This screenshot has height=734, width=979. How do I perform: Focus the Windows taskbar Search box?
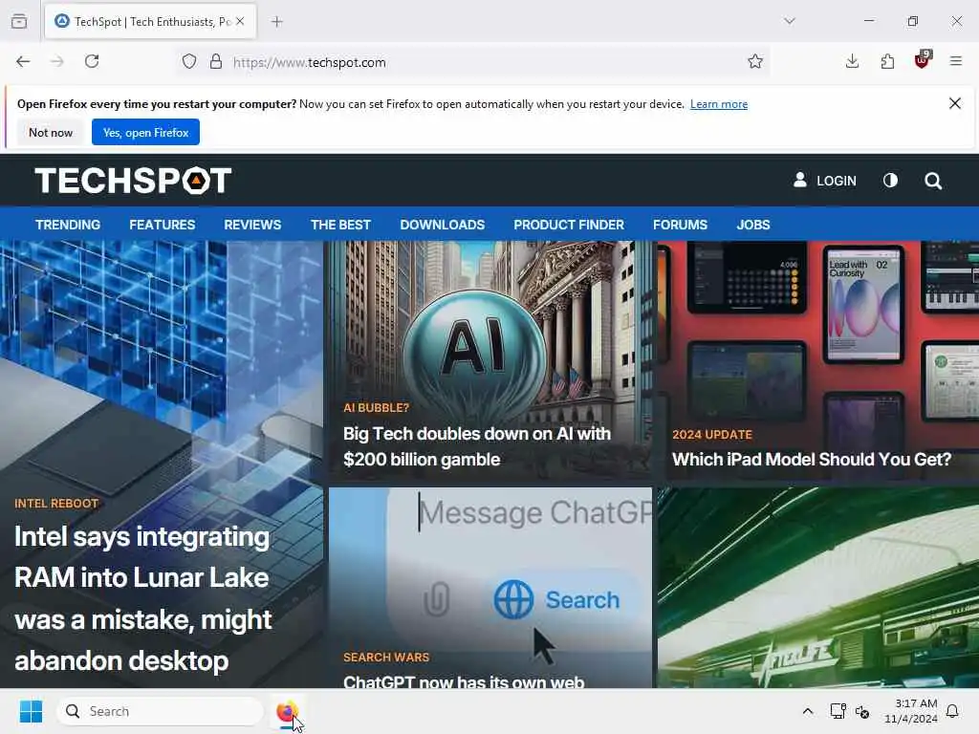click(x=160, y=711)
